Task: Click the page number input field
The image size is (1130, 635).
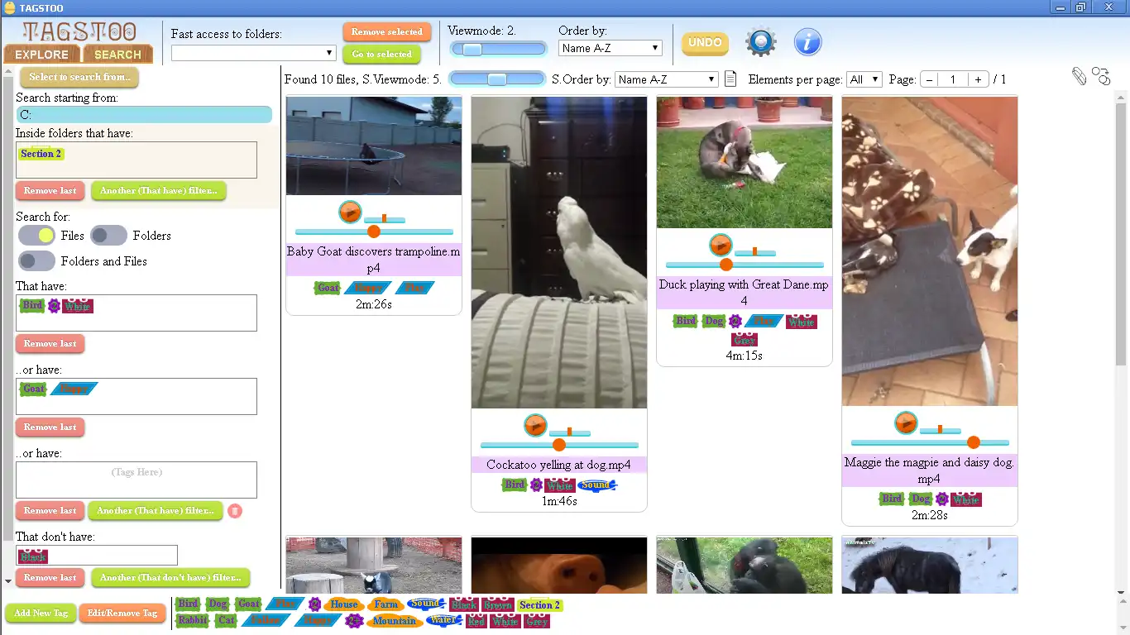Action: 954,79
